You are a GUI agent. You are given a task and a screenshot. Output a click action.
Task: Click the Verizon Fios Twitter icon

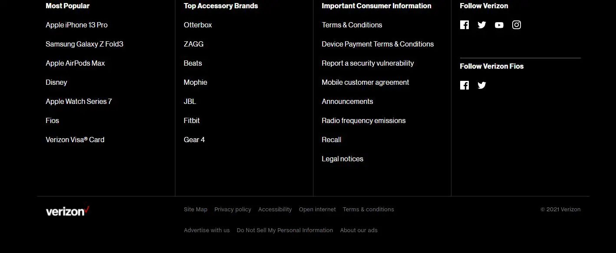482,85
